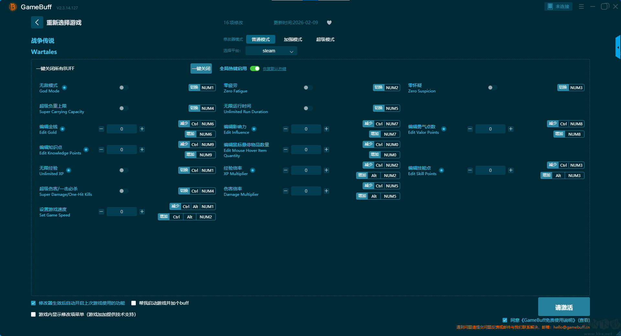Click the hello@gamebuff.cn support email text

point(572,327)
